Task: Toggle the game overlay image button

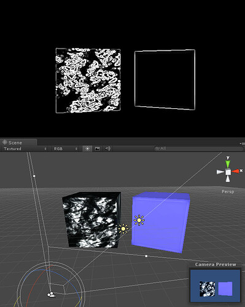Action: click(x=98, y=148)
